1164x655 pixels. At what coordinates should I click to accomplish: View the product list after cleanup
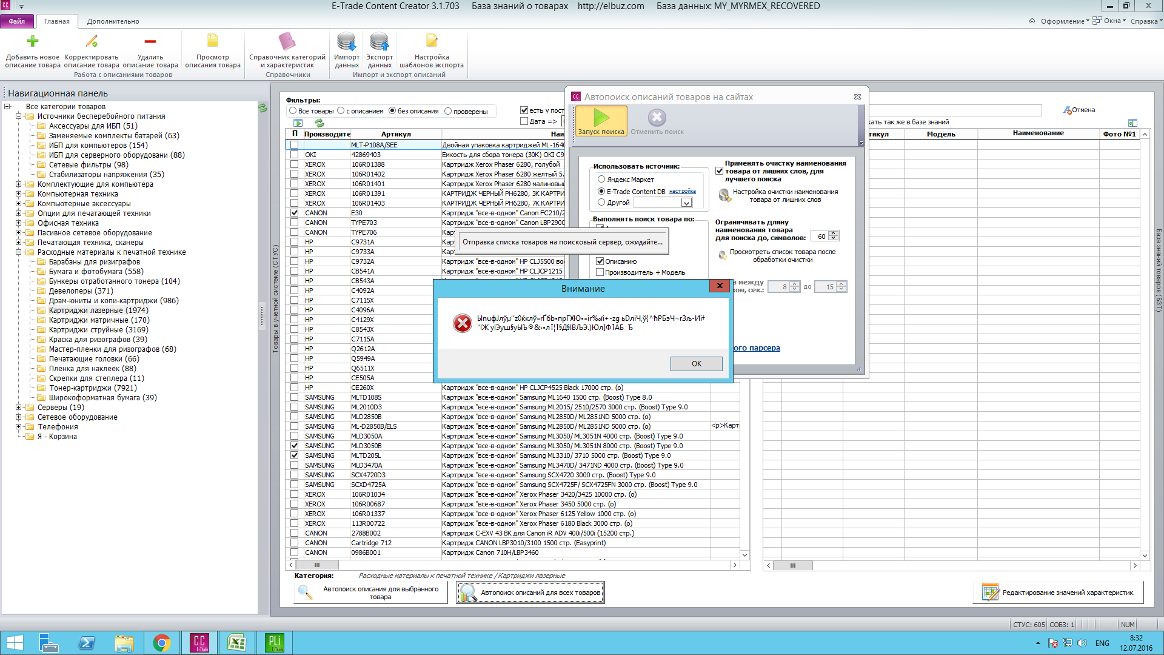pyautogui.click(x=723, y=255)
